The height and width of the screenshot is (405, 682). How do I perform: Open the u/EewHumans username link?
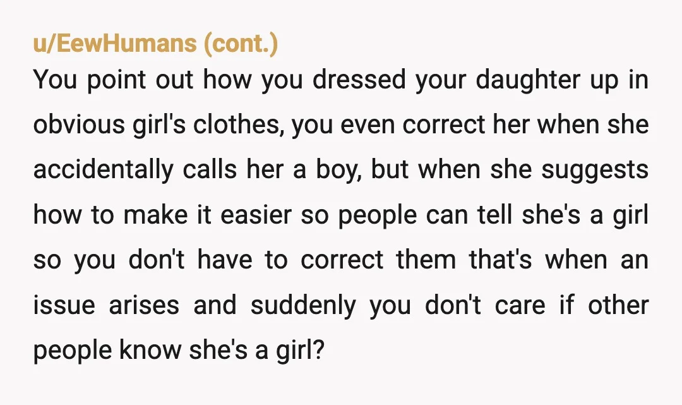[x=115, y=44]
